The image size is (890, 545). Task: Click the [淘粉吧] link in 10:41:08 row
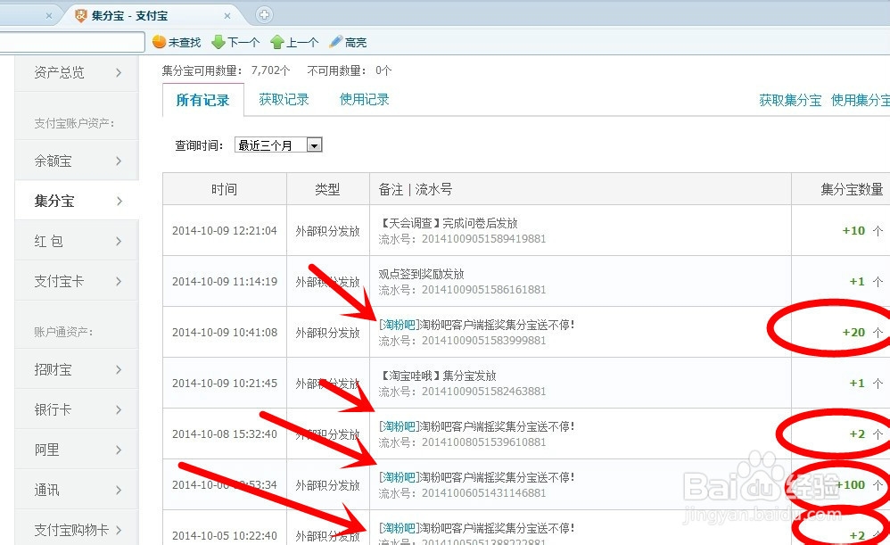(399, 325)
